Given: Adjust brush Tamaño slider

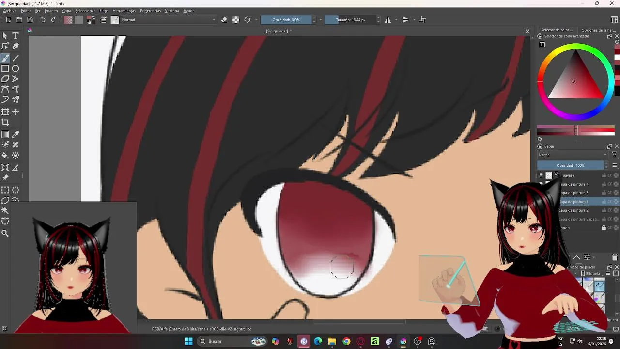Looking at the screenshot, I should pyautogui.click(x=351, y=20).
